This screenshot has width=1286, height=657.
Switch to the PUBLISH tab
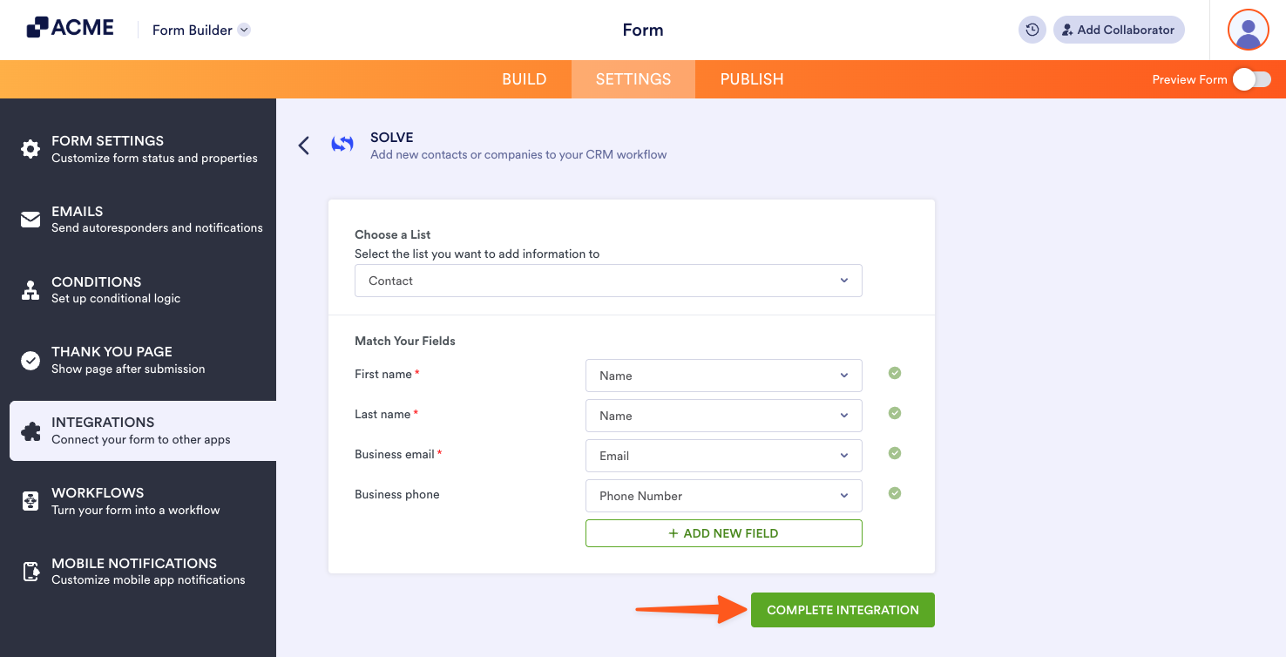(751, 78)
